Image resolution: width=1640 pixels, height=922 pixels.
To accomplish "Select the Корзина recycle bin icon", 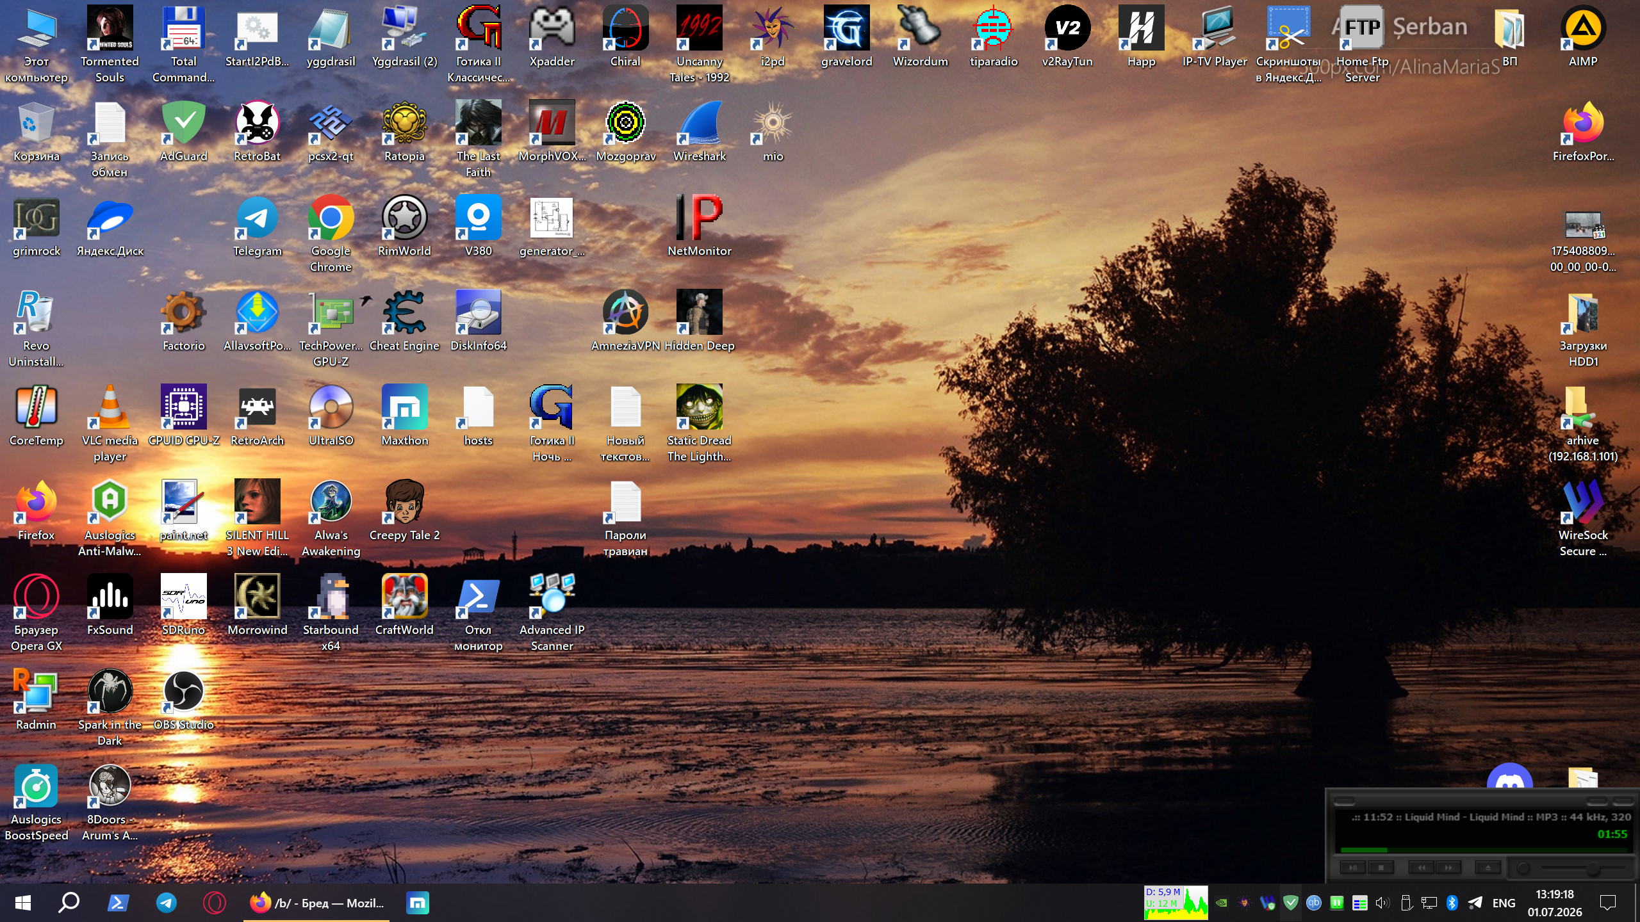I will click(x=37, y=132).
